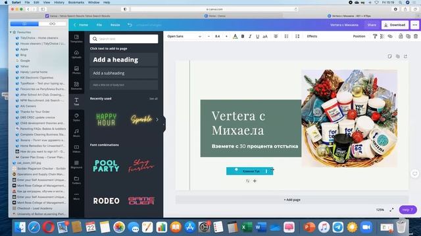Toggle underline formatting
The height and width of the screenshot is (236, 421).
pos(257,37)
